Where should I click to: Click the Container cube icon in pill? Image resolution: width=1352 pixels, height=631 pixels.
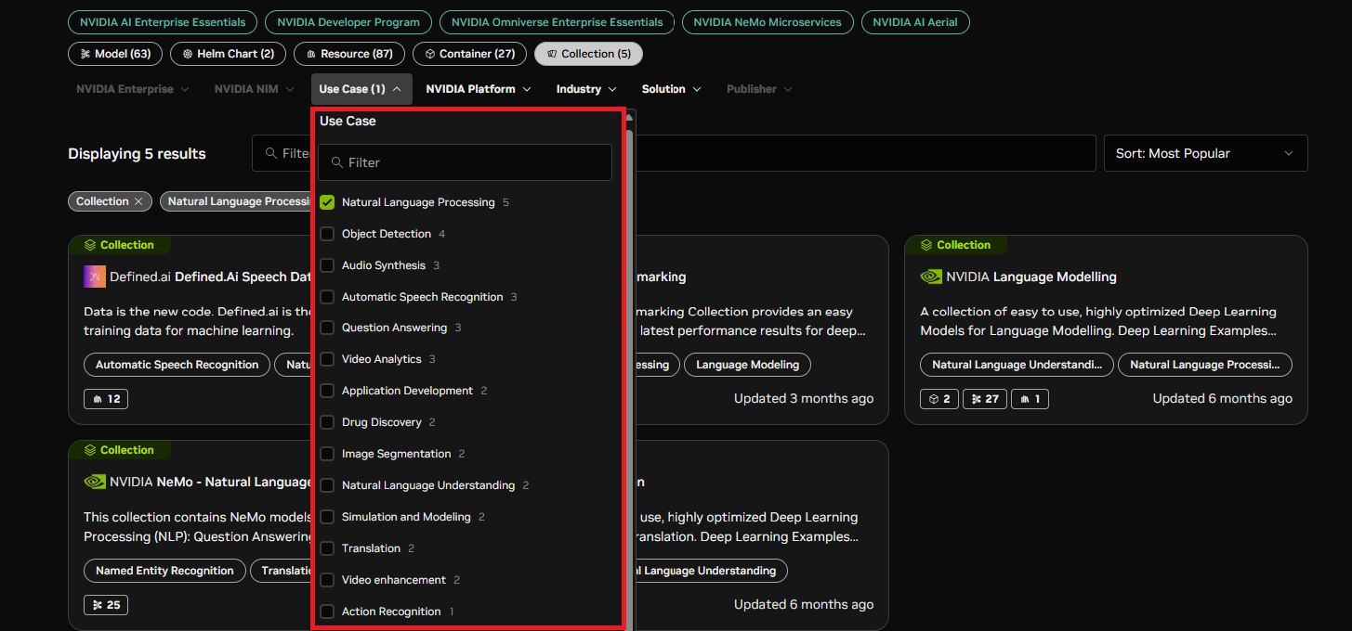click(x=430, y=54)
